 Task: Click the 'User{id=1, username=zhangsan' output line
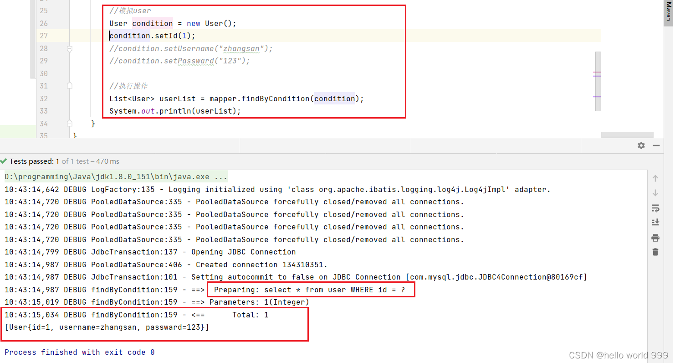[x=107, y=327]
